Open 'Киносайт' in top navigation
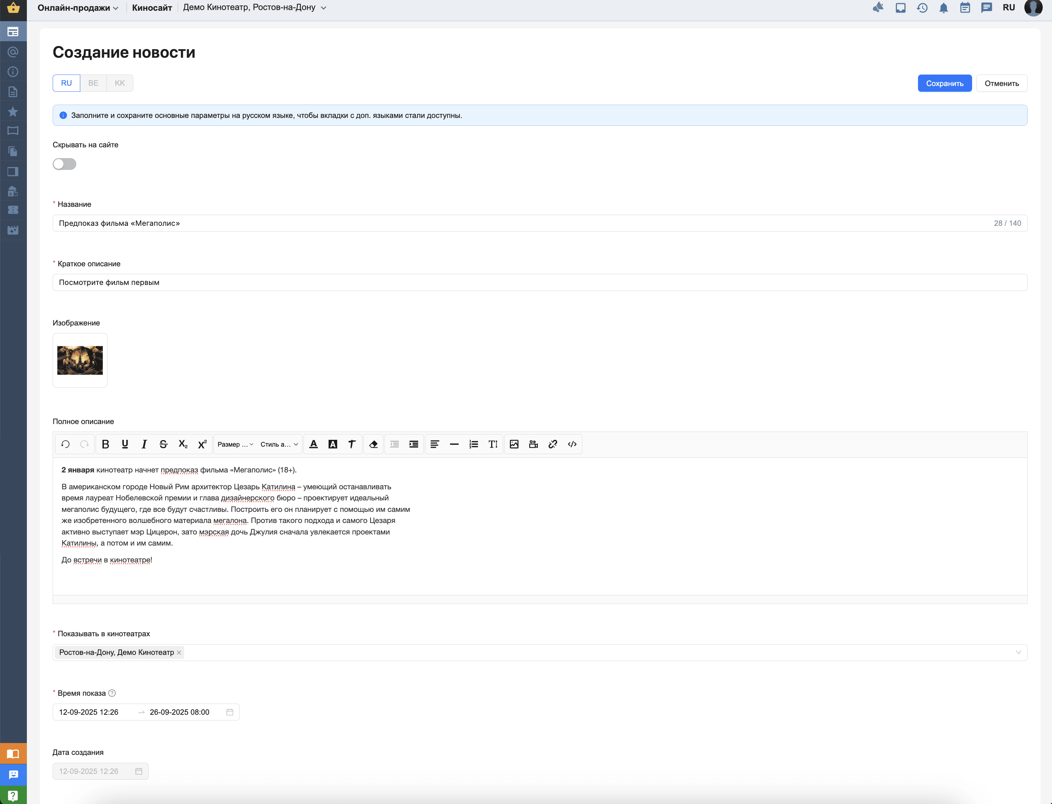This screenshot has height=804, width=1052. click(152, 8)
